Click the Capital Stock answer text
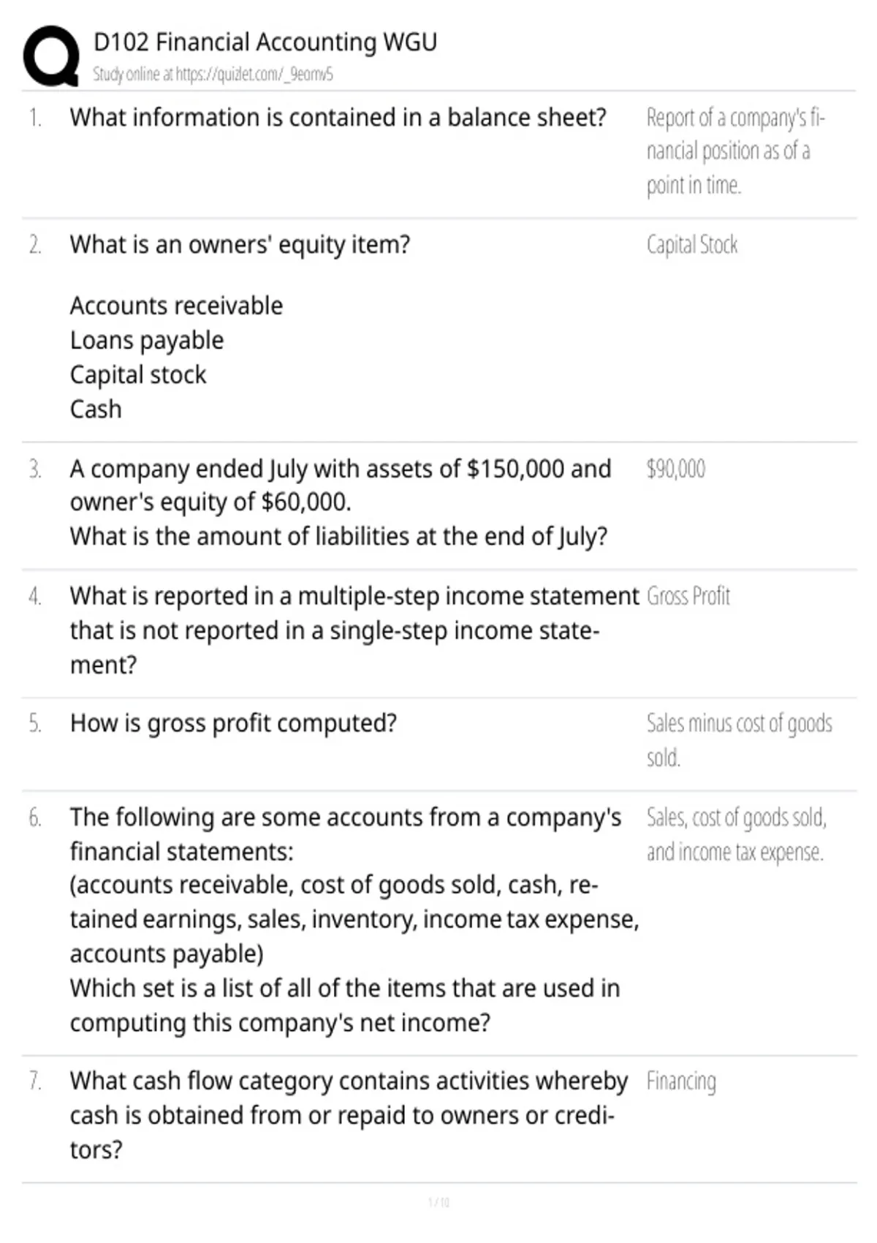The width and height of the screenshot is (877, 1243). coord(692,244)
